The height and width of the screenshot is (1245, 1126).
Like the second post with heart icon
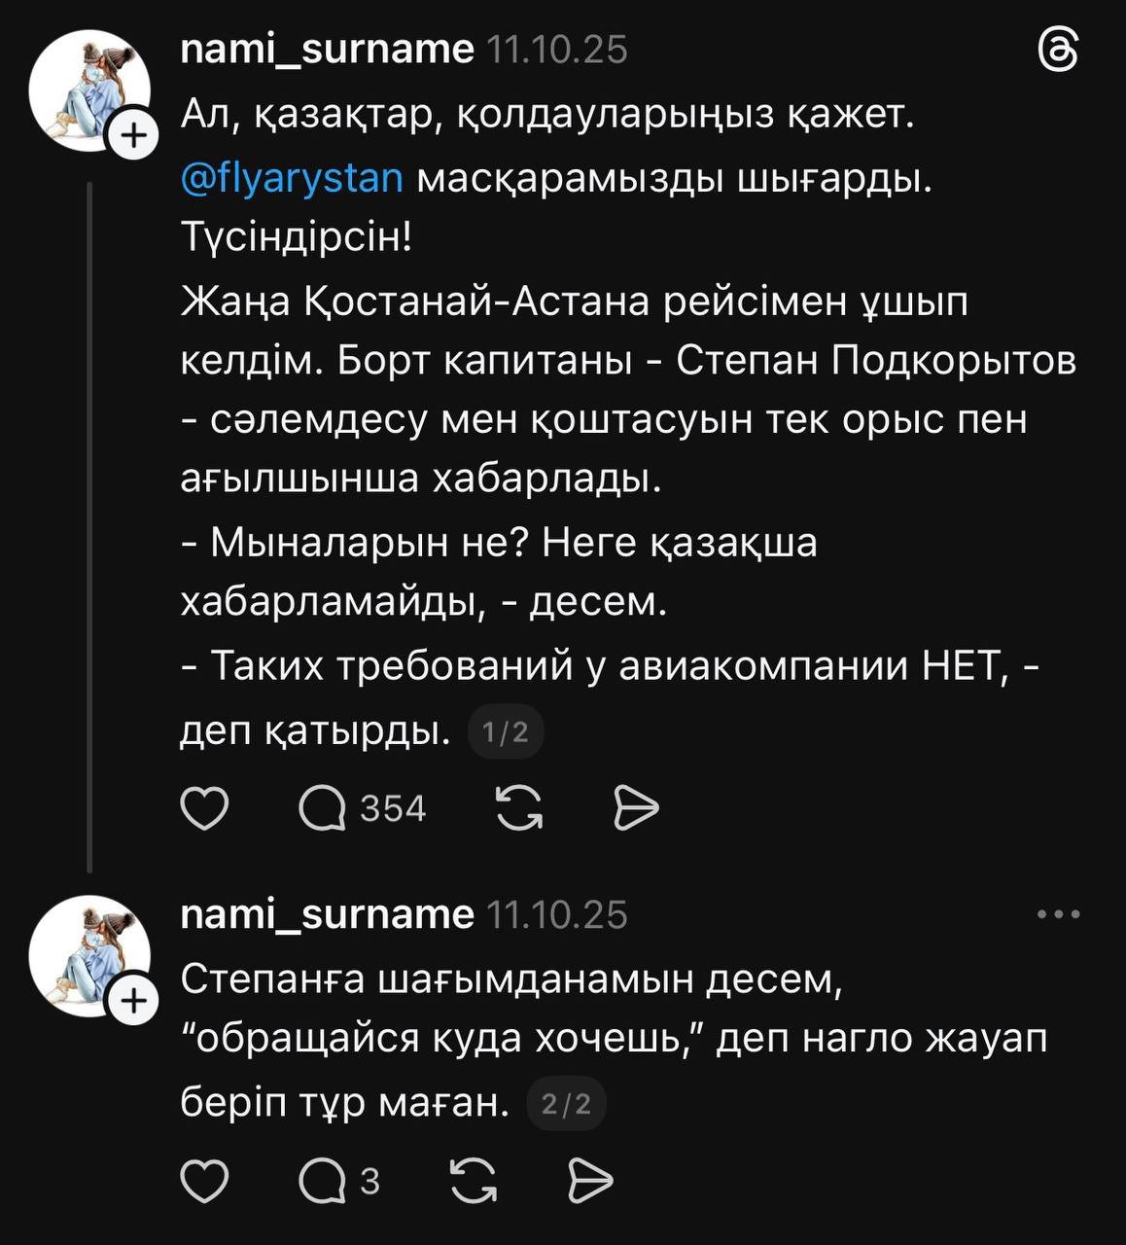[205, 1181]
